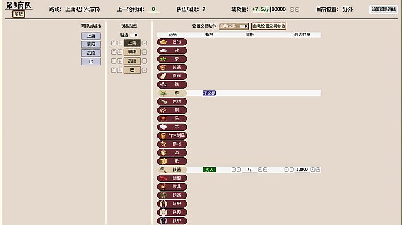Remove 襄阳 from trade route
The width and height of the screenshot is (402, 225).
(144, 52)
